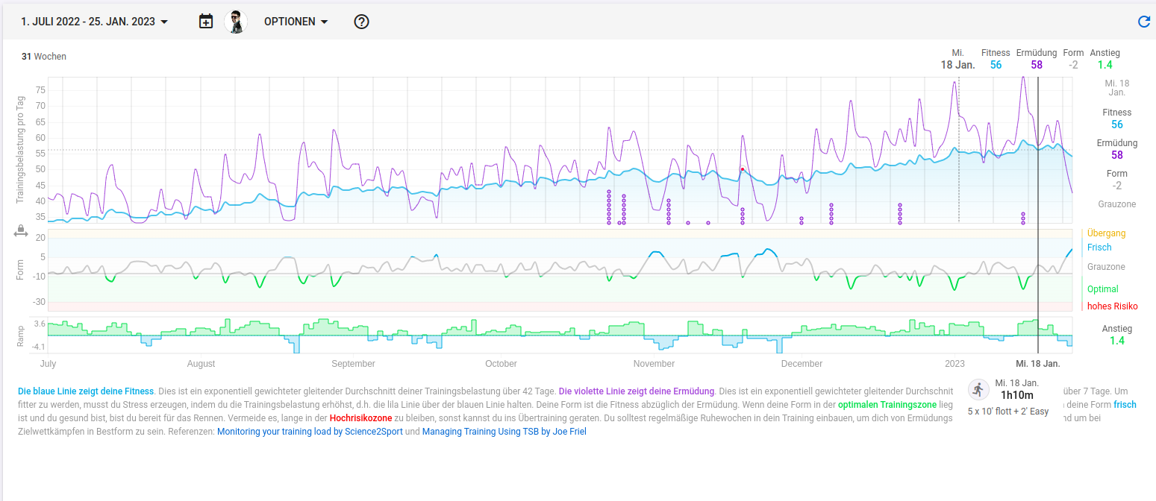Viewport: 1156px width, 501px height.
Task: Click the Anstieg value 1.4 in sidebar
Action: pyautogui.click(x=1116, y=341)
